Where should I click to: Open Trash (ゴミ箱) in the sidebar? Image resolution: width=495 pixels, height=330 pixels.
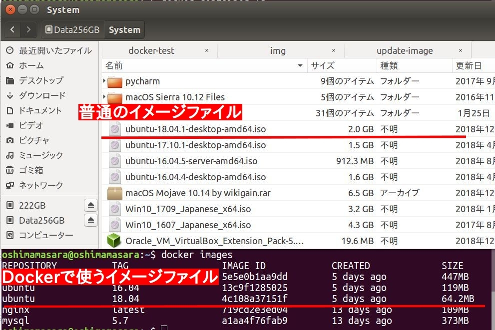click(24, 170)
